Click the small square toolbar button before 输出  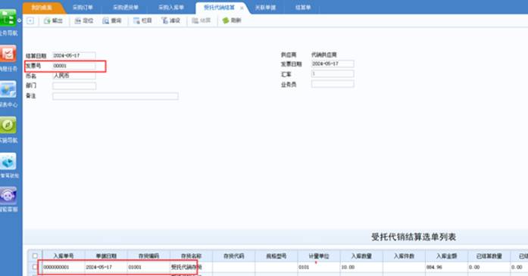30,21
